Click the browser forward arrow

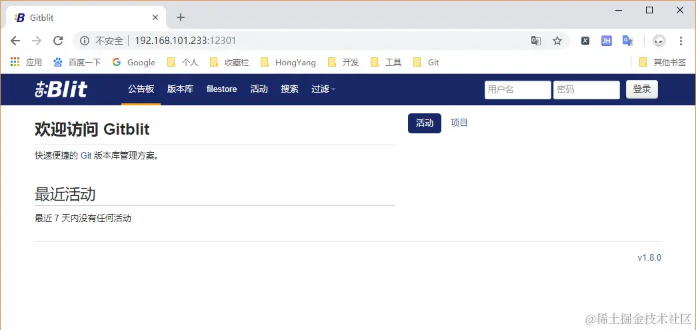point(37,41)
